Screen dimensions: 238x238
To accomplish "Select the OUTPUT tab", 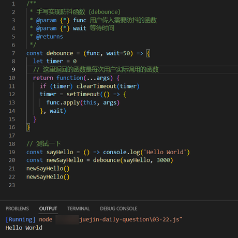I will [48, 209].
